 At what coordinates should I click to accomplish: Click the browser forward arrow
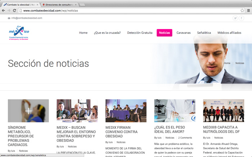click(9, 10)
